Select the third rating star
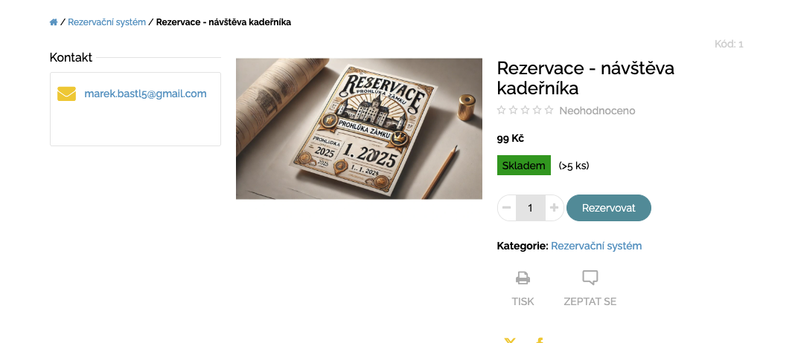 [526, 111]
